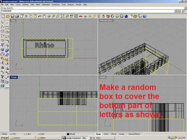Open the Analyze menu
187x140 pixels.
point(71,5)
